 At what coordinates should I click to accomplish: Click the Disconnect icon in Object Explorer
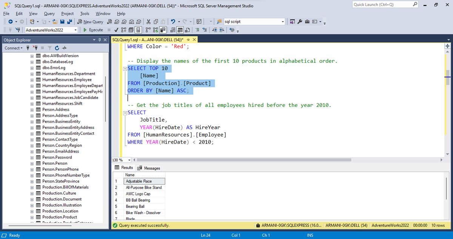[35, 48]
